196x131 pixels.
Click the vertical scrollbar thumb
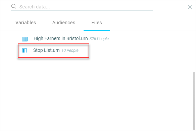pyautogui.click(x=194, y=101)
